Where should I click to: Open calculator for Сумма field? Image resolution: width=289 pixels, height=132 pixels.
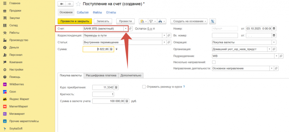point(111,49)
